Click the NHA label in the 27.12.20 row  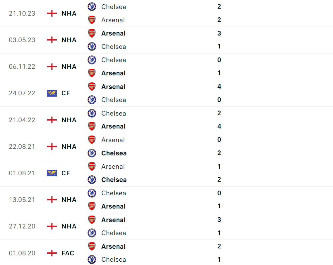69,226
